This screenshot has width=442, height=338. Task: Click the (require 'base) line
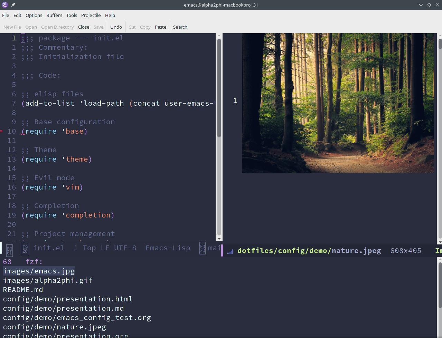54,131
